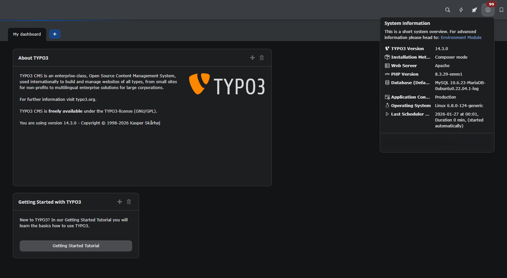The image size is (507, 278).
Task: Click the System Information heading
Action: (x=407, y=23)
